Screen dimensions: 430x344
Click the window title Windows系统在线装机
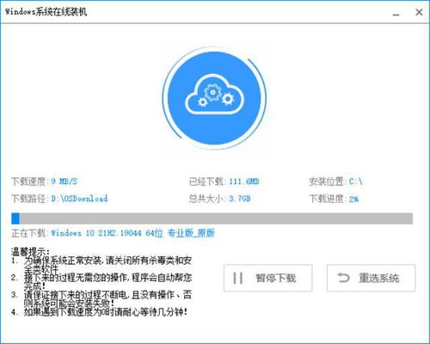[46, 12]
